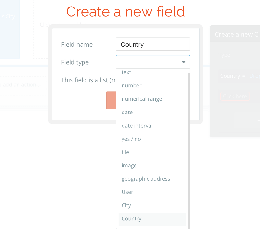Select the "number" field type option
The height and width of the screenshot is (240, 260).
131,85
